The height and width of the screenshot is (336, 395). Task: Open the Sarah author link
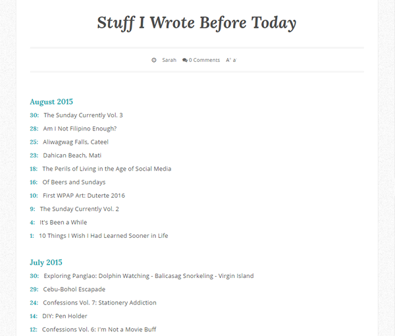[x=169, y=60]
